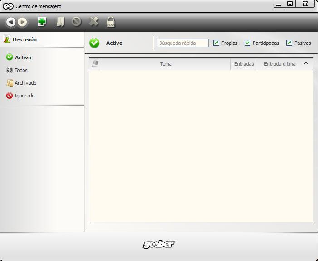Minimize the Centro de mensajero window

[x=279, y=4]
